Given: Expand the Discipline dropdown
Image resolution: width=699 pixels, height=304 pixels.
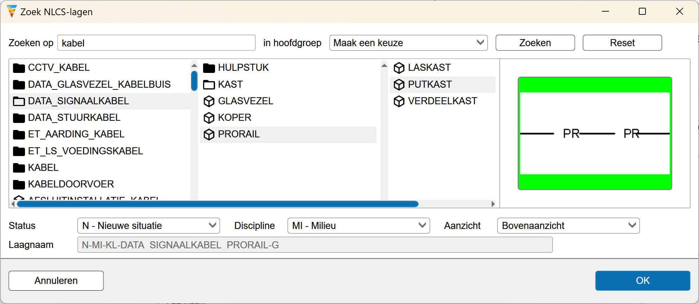Looking at the screenshot, I should 358,225.
